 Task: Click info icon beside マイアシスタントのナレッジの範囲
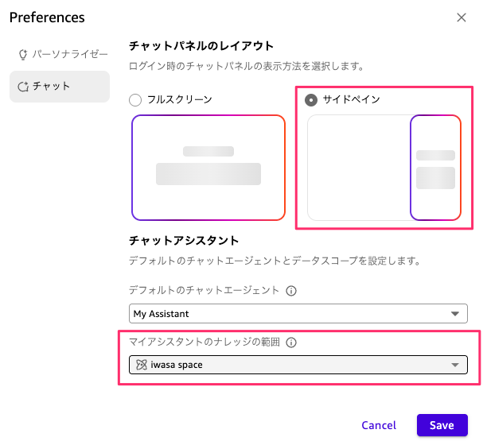[x=291, y=343]
